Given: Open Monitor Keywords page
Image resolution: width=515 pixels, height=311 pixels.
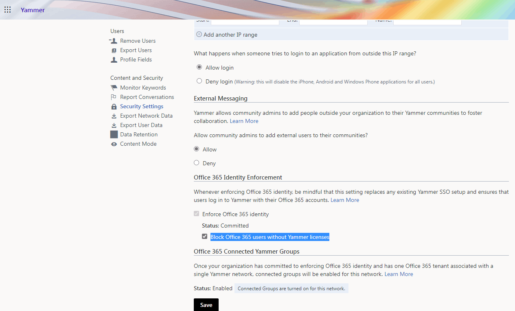Looking at the screenshot, I should [143, 88].
